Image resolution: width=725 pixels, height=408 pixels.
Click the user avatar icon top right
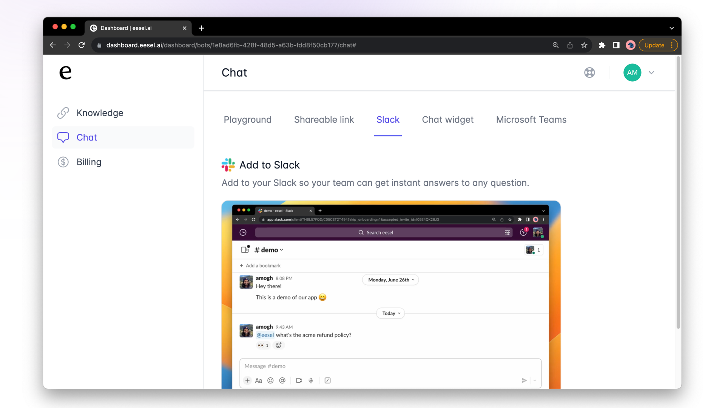[631, 72]
